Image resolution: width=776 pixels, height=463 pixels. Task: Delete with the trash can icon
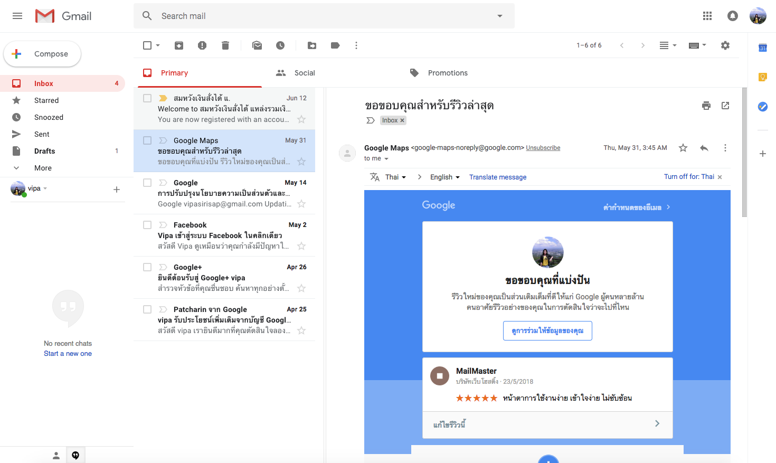(x=225, y=45)
